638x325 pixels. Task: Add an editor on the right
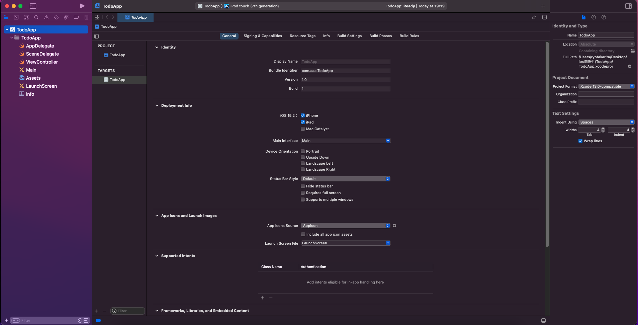coord(544,17)
